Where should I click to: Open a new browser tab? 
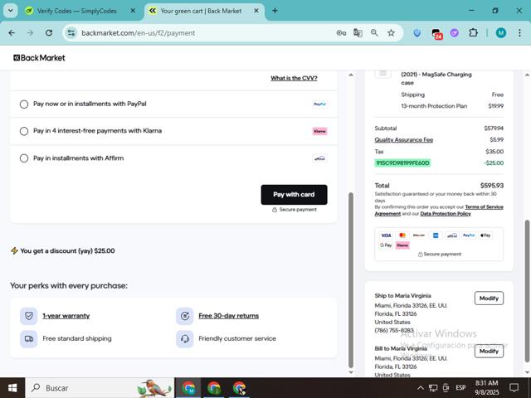coord(275,11)
